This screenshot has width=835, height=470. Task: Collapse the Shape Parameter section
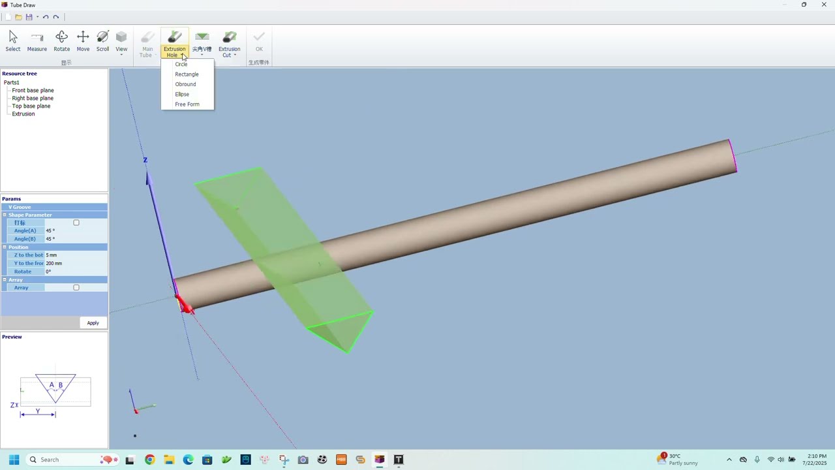[5, 215]
